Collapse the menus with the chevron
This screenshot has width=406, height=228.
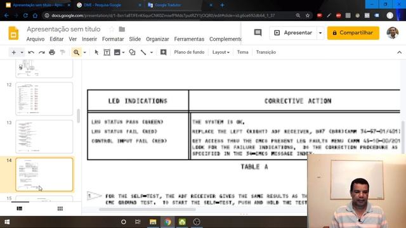[x=399, y=53]
